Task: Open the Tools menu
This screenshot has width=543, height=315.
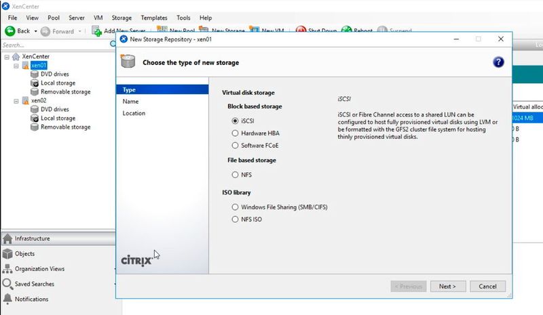Action: [183, 18]
